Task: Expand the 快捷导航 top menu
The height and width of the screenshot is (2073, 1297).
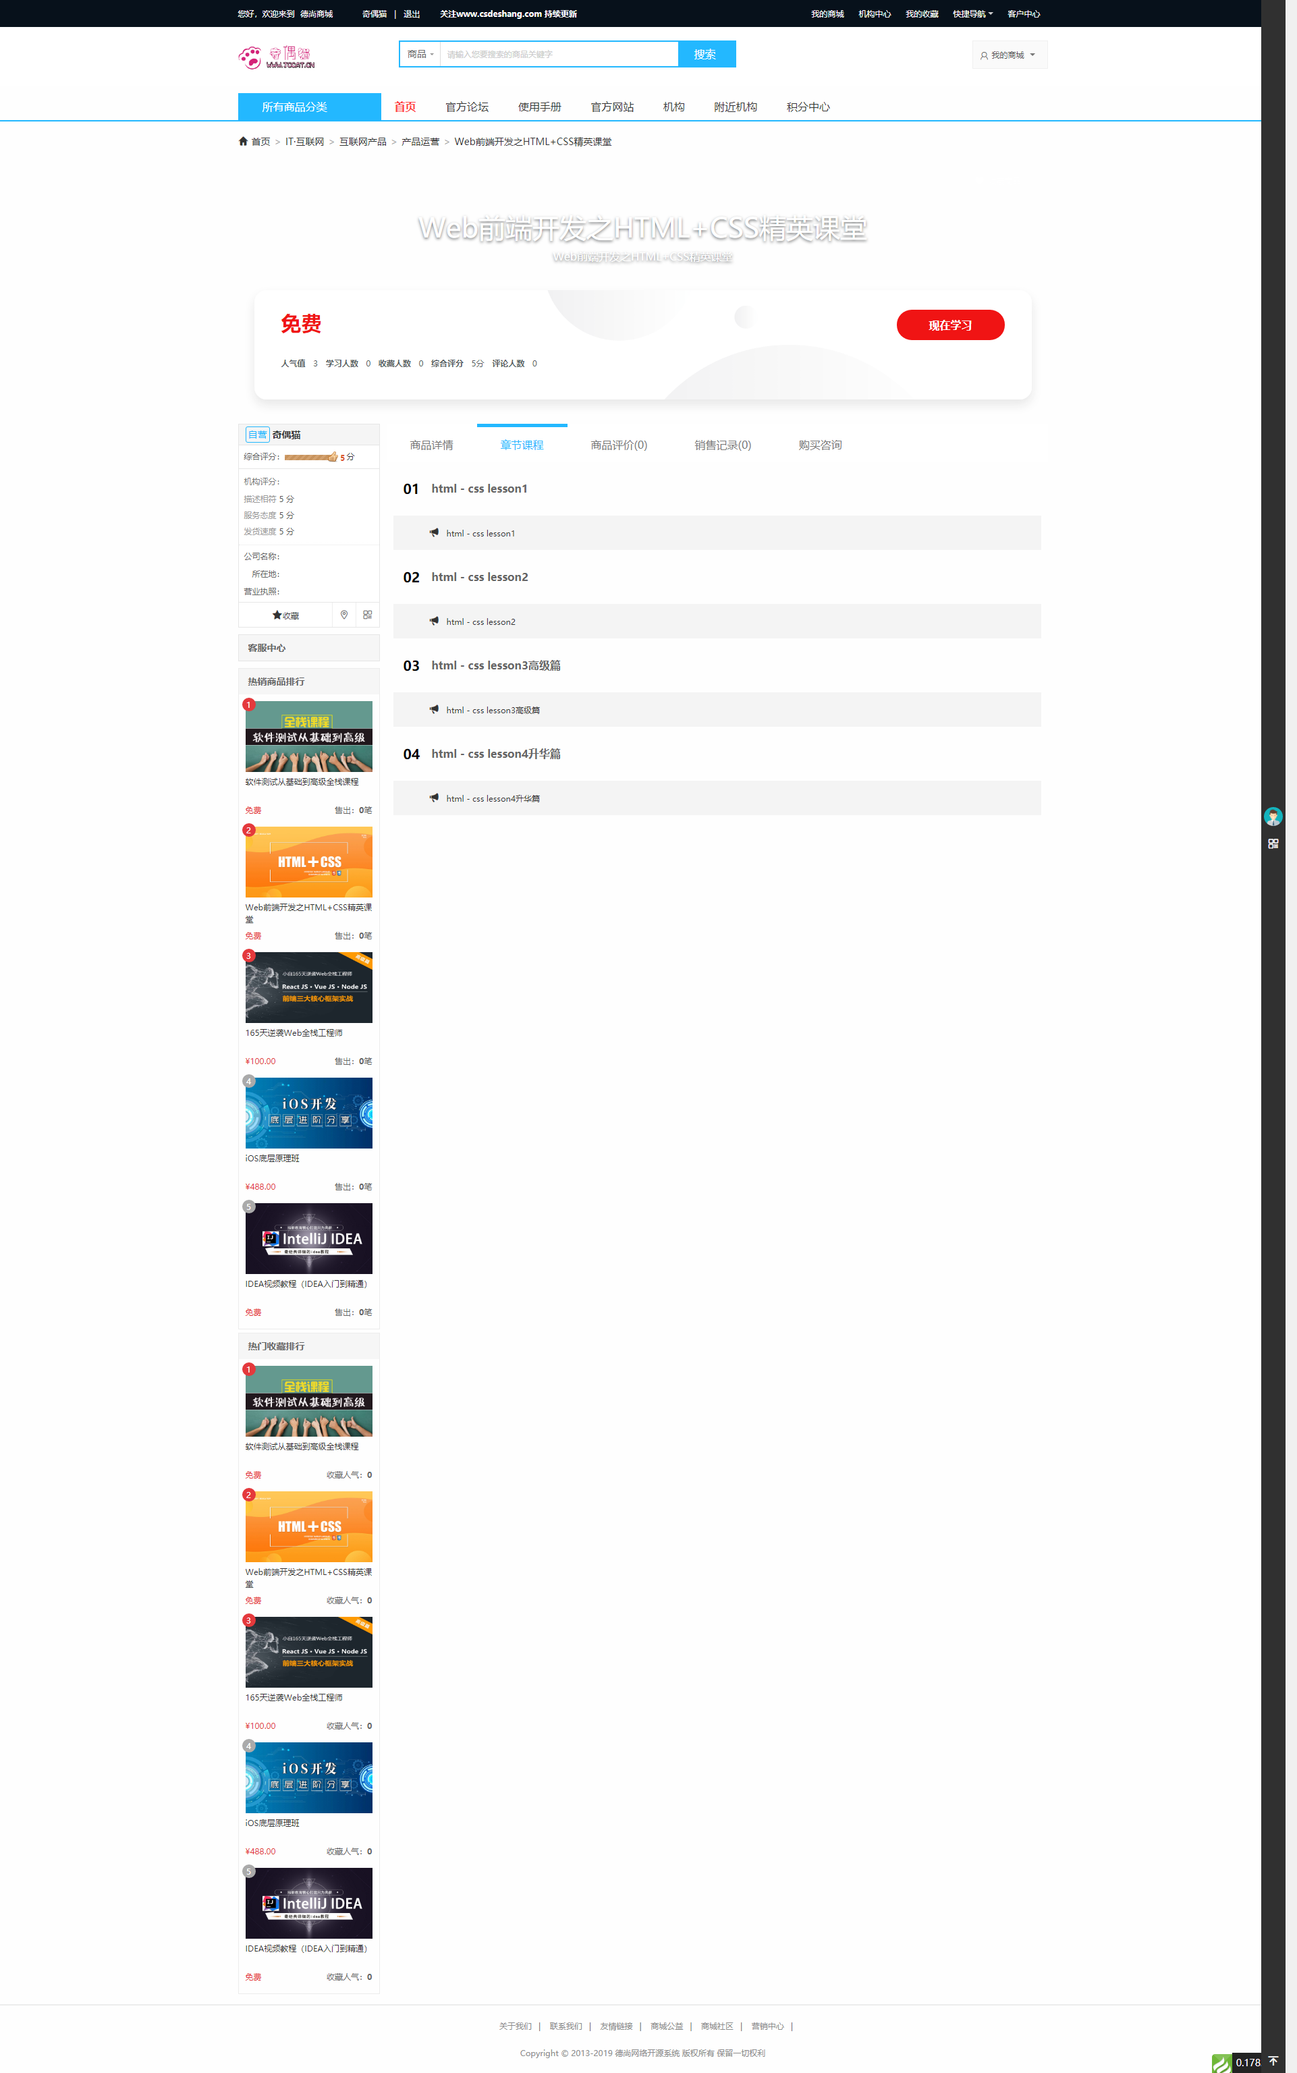Action: tap(973, 13)
